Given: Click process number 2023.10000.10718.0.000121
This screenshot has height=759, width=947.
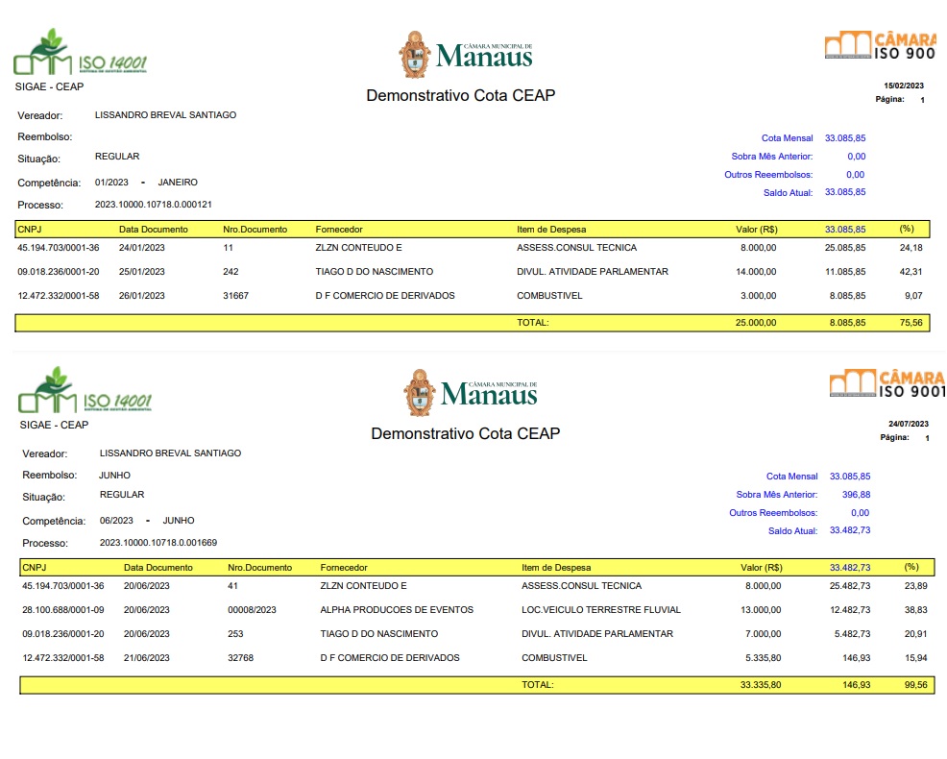Looking at the screenshot, I should pyautogui.click(x=154, y=205).
